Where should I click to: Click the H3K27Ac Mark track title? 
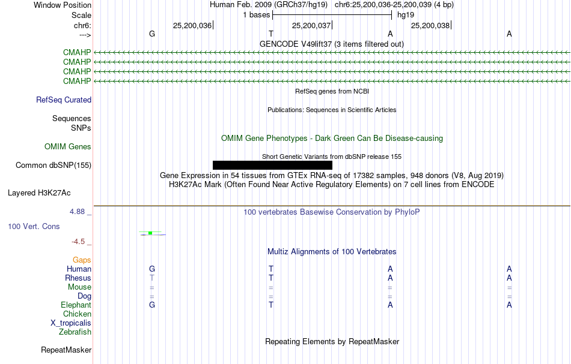pos(332,185)
